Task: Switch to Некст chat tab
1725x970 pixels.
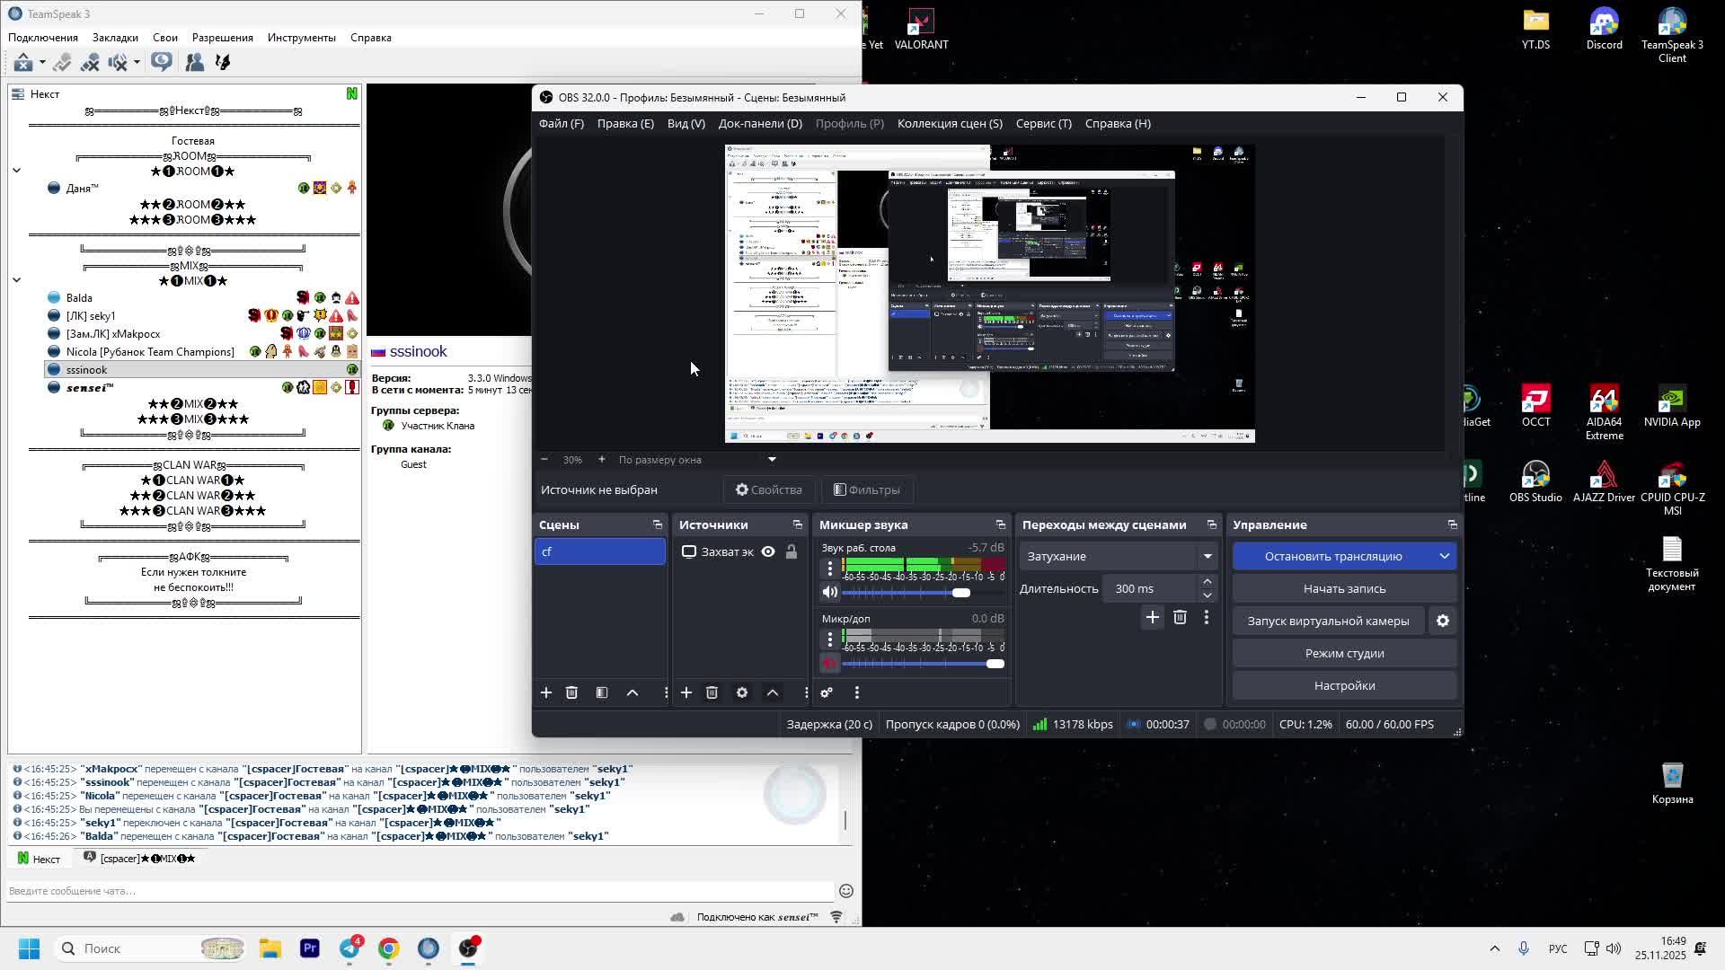Action: coord(40,859)
